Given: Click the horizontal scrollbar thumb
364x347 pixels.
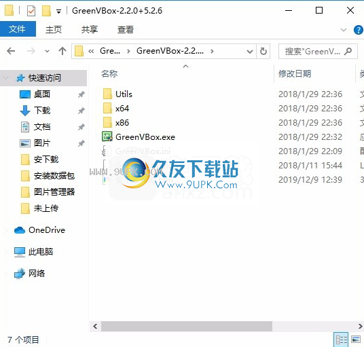Looking at the screenshot, I should coord(187,327).
